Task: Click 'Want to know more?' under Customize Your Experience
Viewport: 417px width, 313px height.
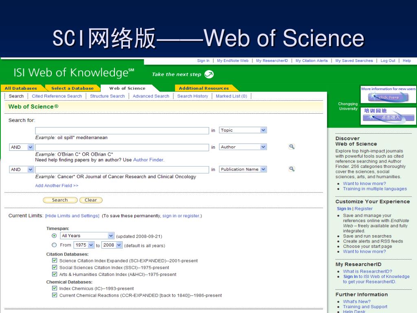Action: [x=364, y=251]
